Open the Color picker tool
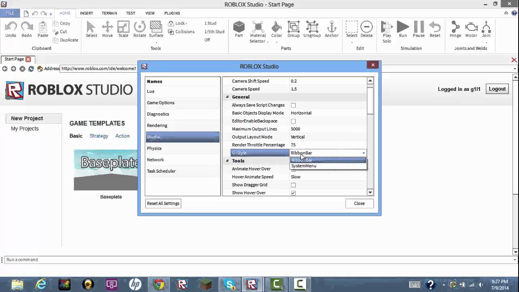The width and height of the screenshot is (519, 292). pos(277,27)
